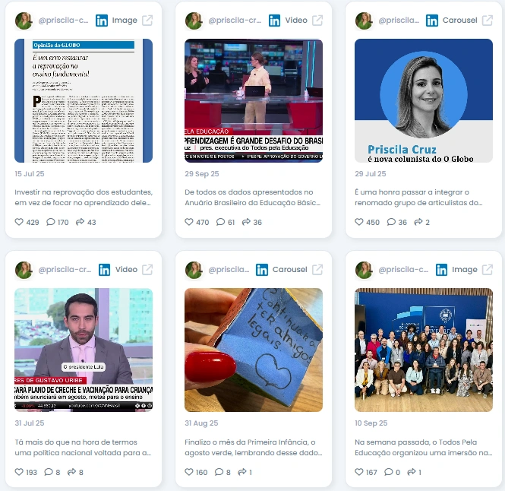
Task: Open the Priscila Cruz O Globo columnist image
Action: click(x=424, y=100)
